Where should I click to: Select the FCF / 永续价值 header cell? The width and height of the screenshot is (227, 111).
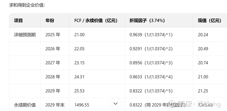click(x=96, y=20)
